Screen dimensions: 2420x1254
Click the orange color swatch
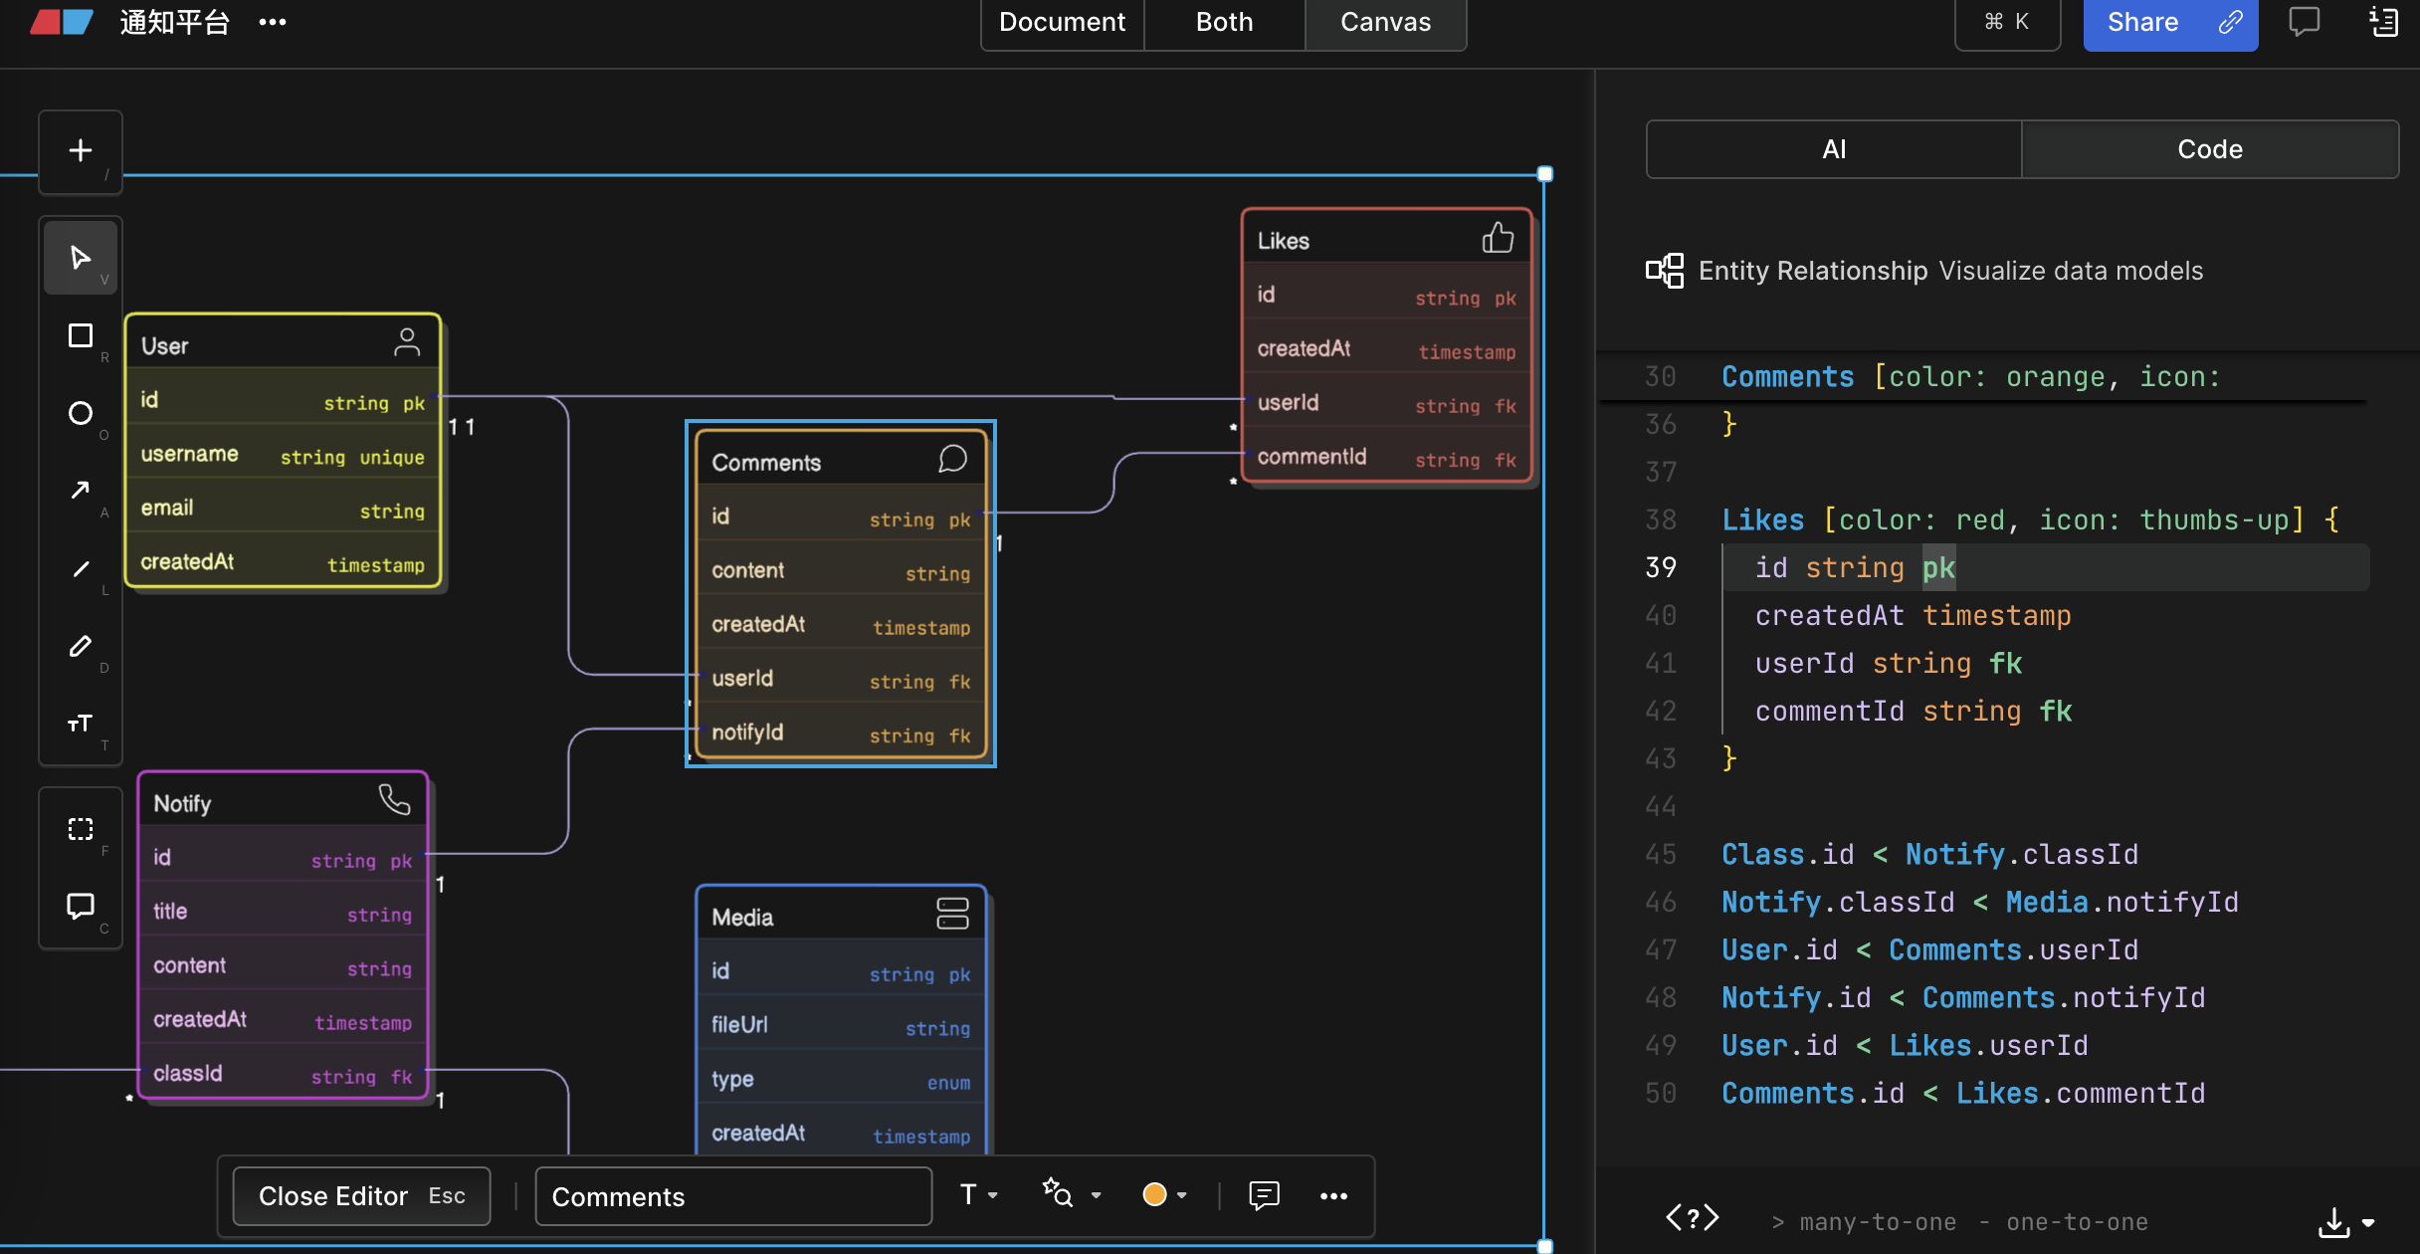pos(1154,1195)
